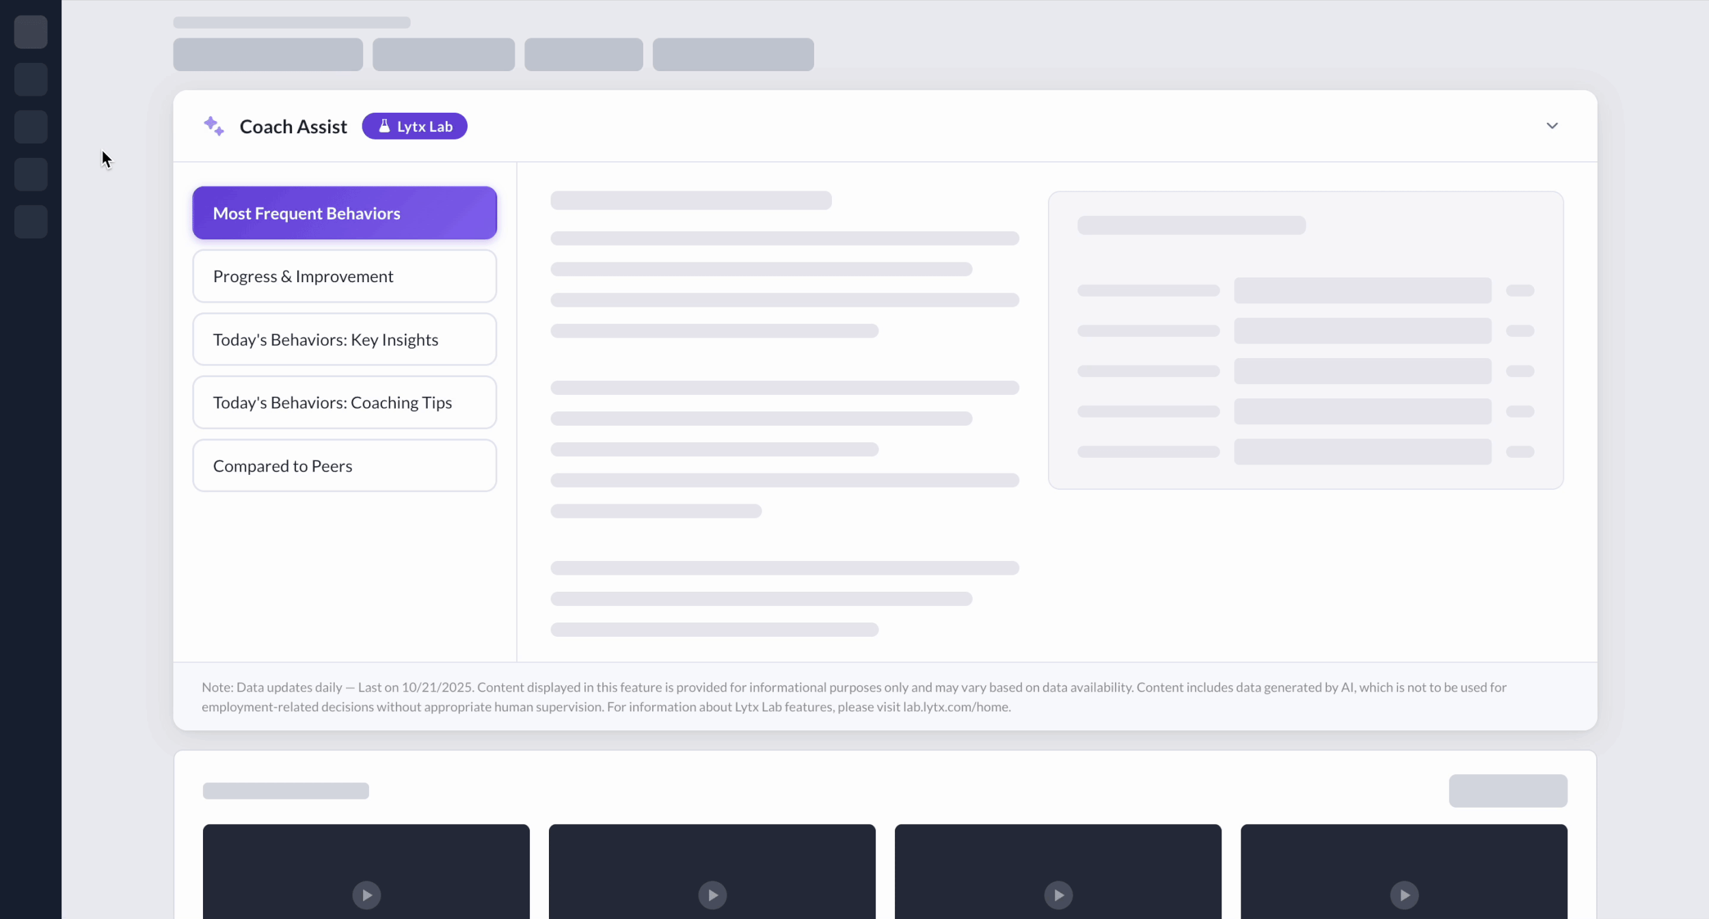Click the first placeholder button in header

click(x=268, y=55)
